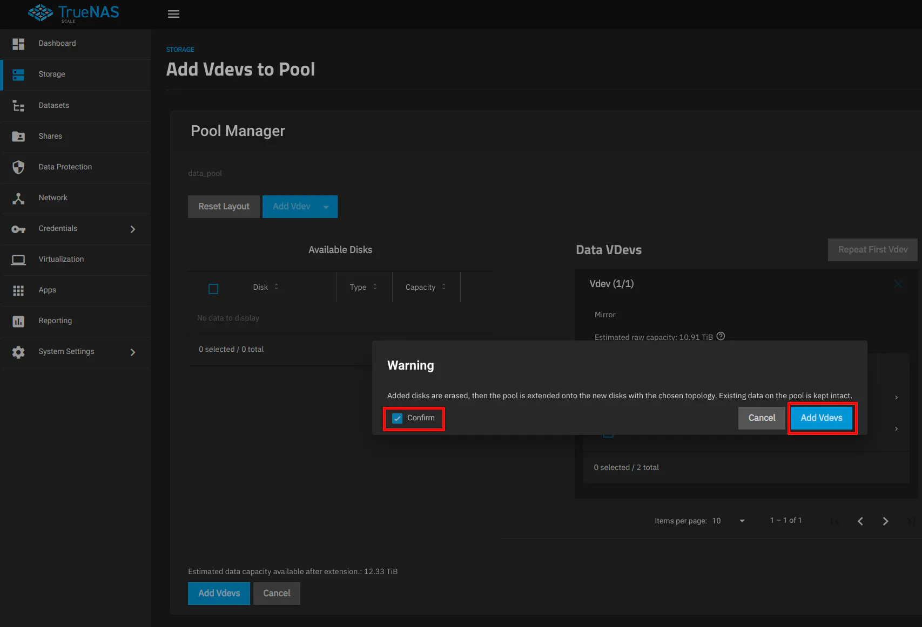Click help icon beside estimated raw capacity
The height and width of the screenshot is (627, 922).
click(x=721, y=336)
